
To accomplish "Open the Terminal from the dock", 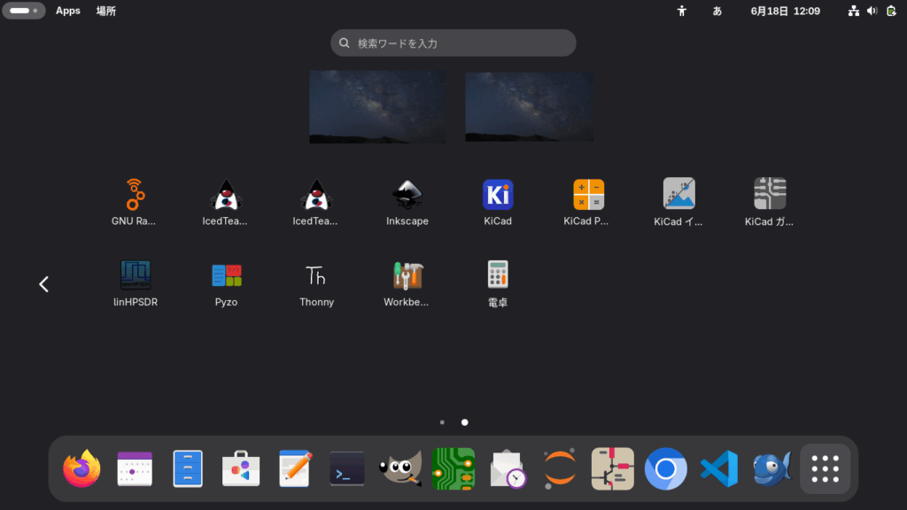I will (x=347, y=468).
